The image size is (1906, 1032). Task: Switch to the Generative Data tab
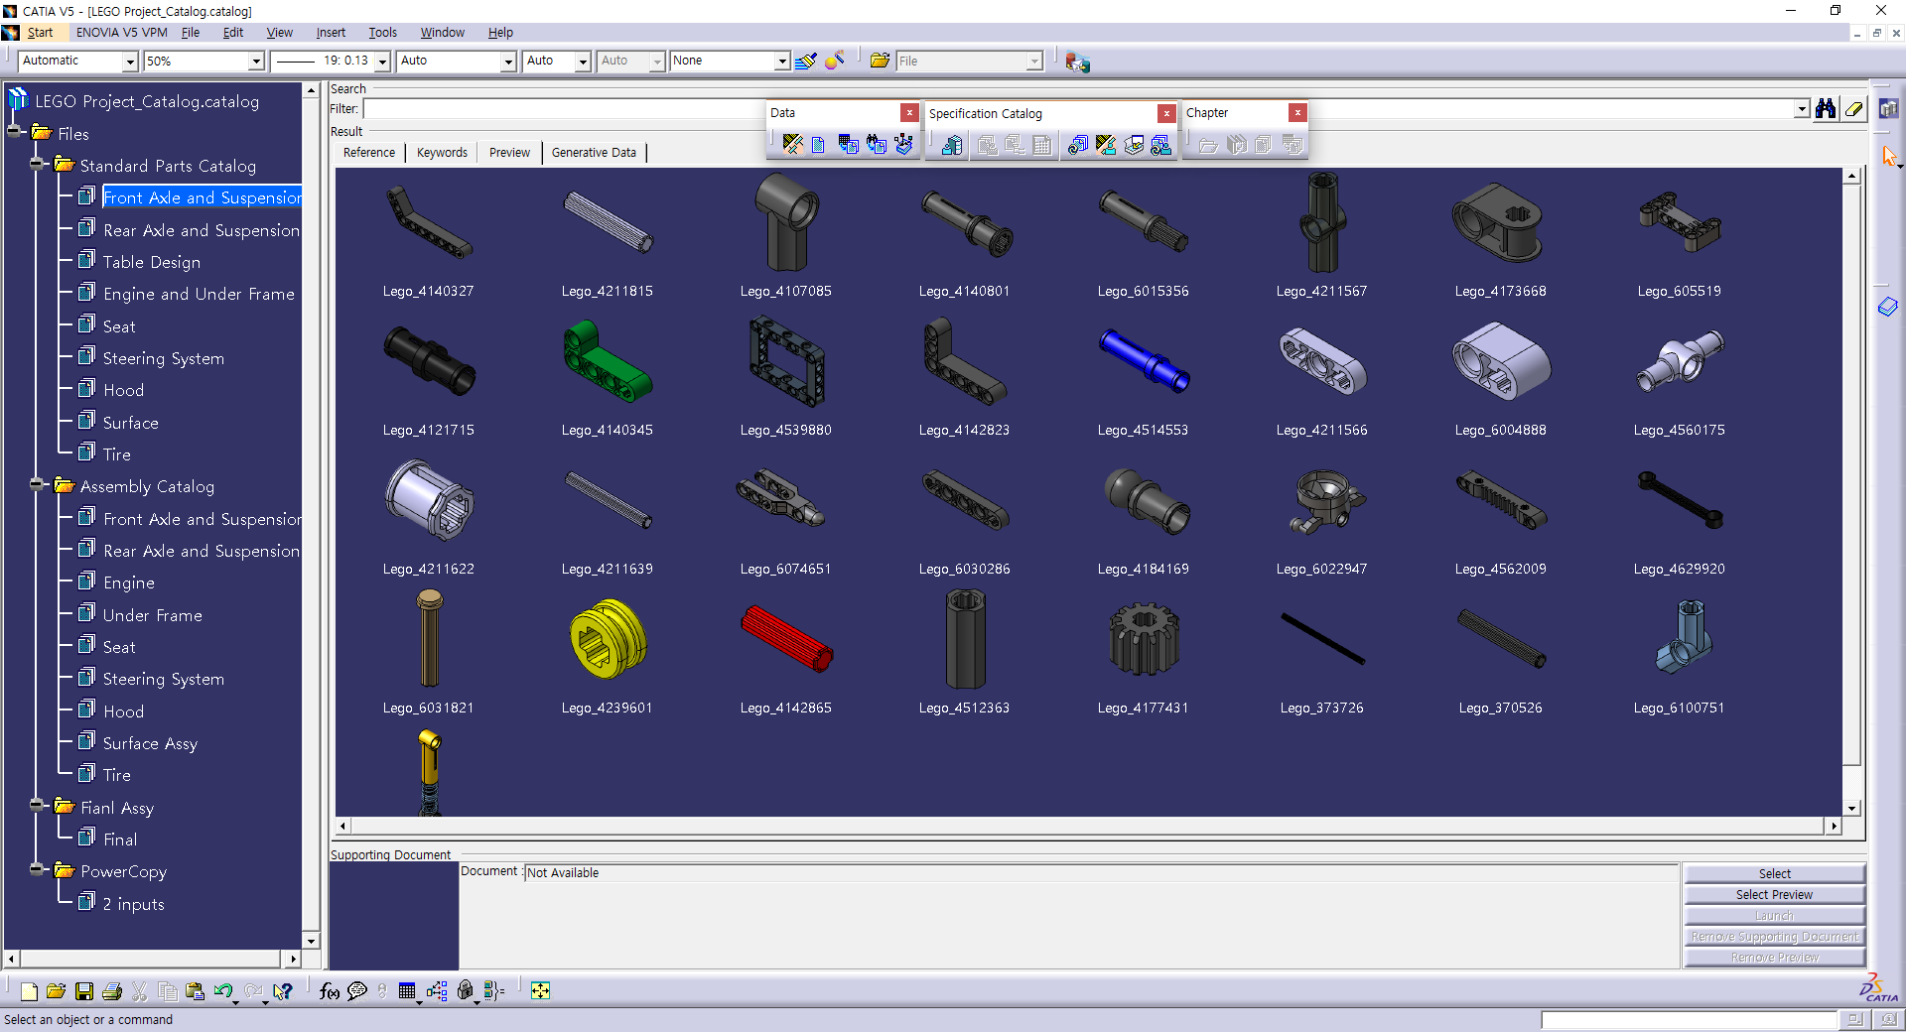click(x=594, y=153)
